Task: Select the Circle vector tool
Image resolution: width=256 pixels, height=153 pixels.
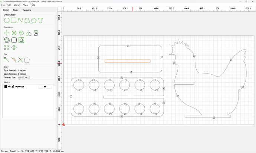Action: coord(7,20)
